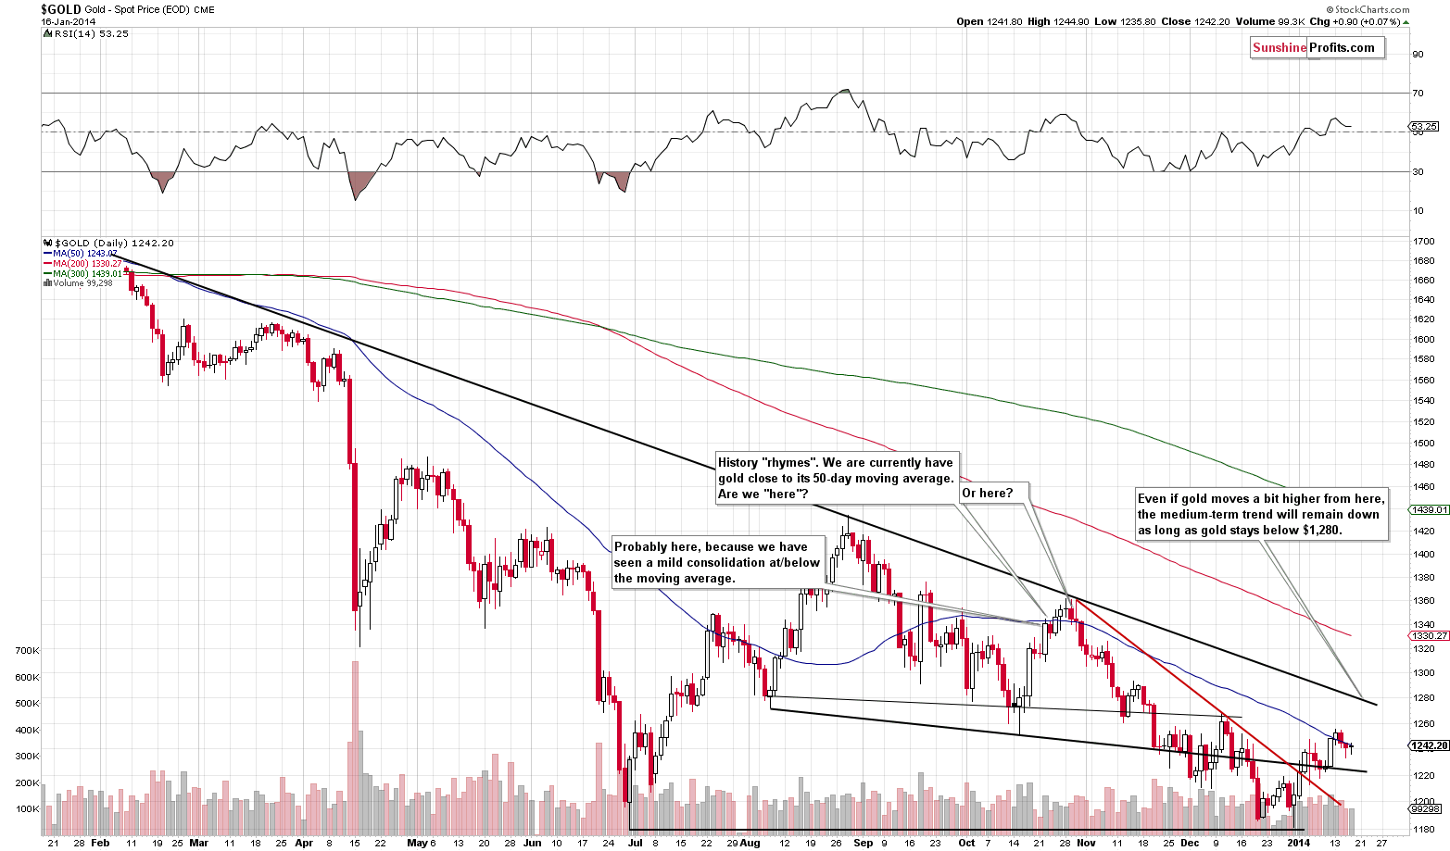Click the volume bars icon in legend
Screen dimensions: 1450x851
coord(46,283)
